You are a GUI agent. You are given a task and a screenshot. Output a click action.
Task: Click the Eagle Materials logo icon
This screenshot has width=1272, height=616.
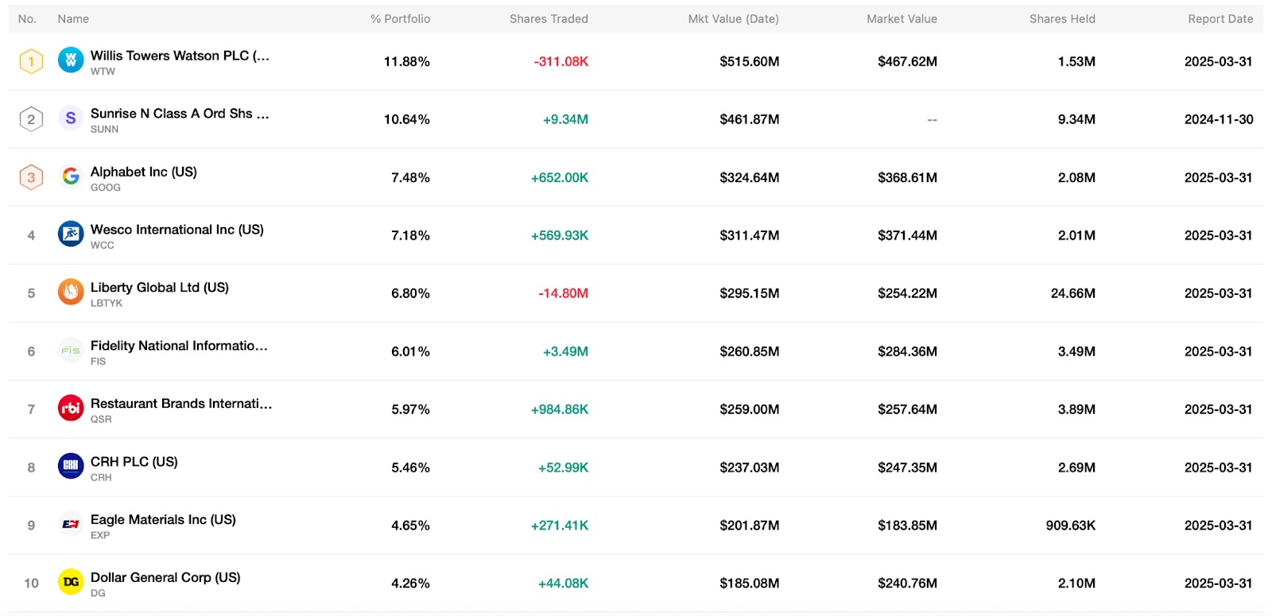(71, 525)
